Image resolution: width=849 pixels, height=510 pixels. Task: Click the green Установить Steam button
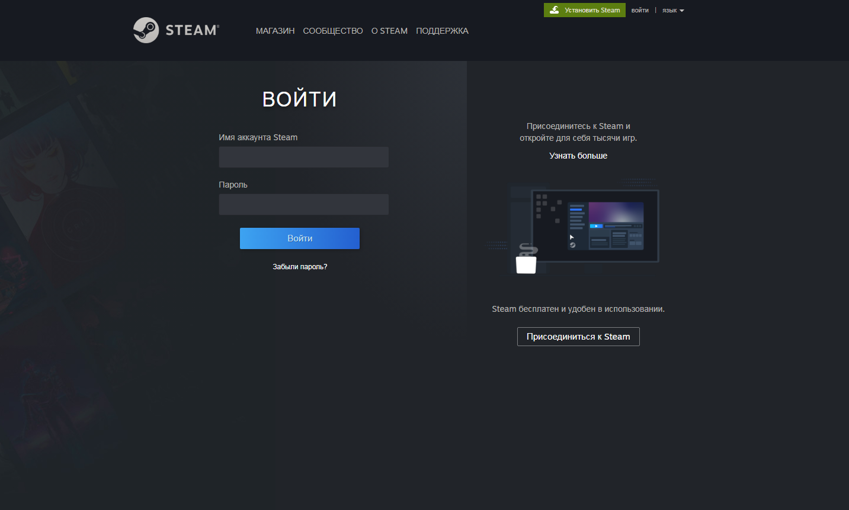point(585,10)
